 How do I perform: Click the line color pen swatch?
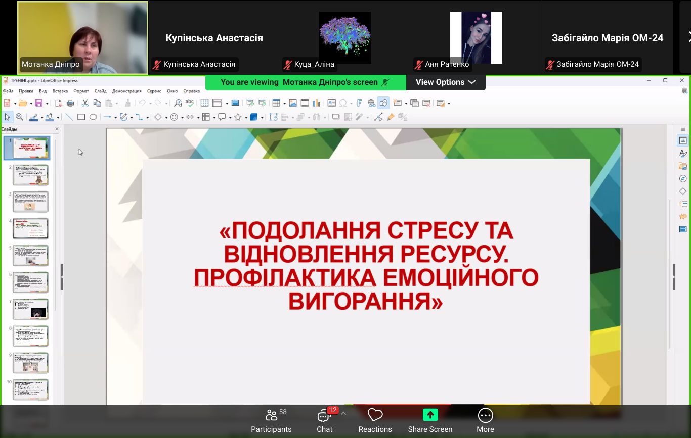tap(34, 117)
